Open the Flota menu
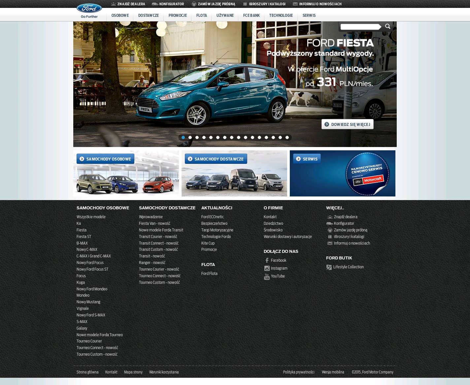 click(202, 15)
